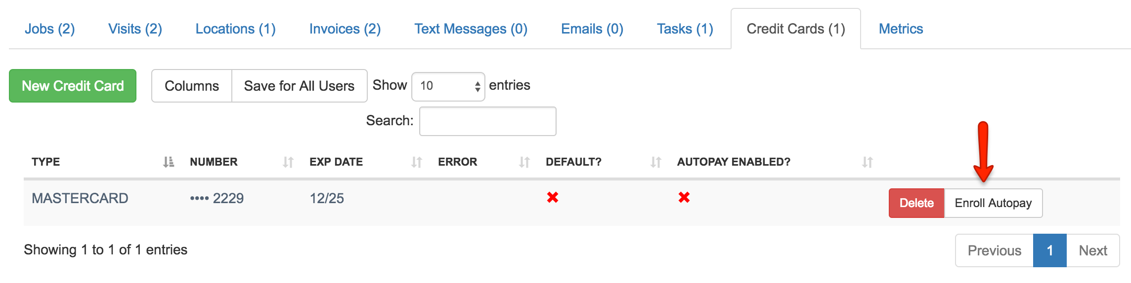Sort by the DEFAULT? column sort icon
The image size is (1131, 283).
click(x=656, y=162)
